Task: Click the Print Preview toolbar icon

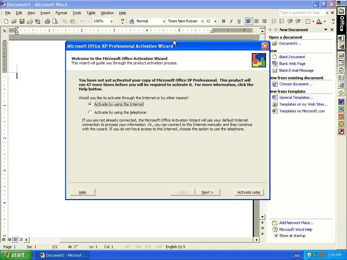Action: (55, 21)
